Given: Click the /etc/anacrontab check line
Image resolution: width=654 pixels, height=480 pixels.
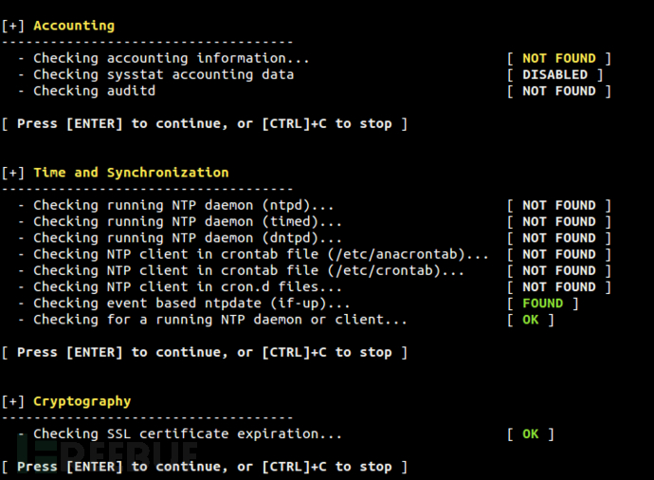Looking at the screenshot, I should click(261, 254).
